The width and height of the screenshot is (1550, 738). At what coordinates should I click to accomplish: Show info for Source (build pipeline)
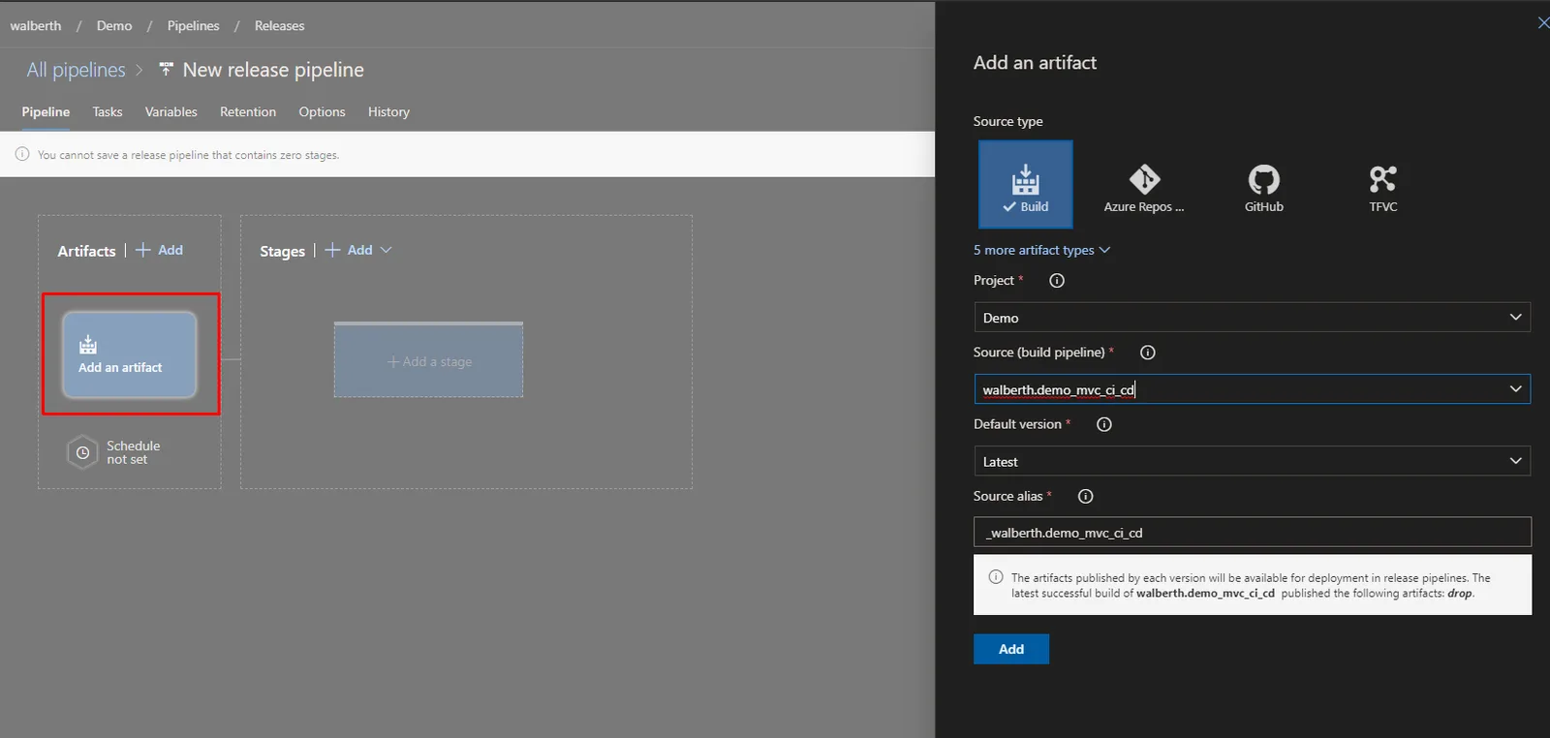1148,353
